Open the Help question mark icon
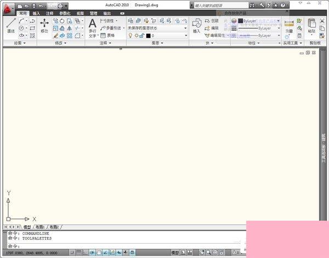 click(x=283, y=5)
